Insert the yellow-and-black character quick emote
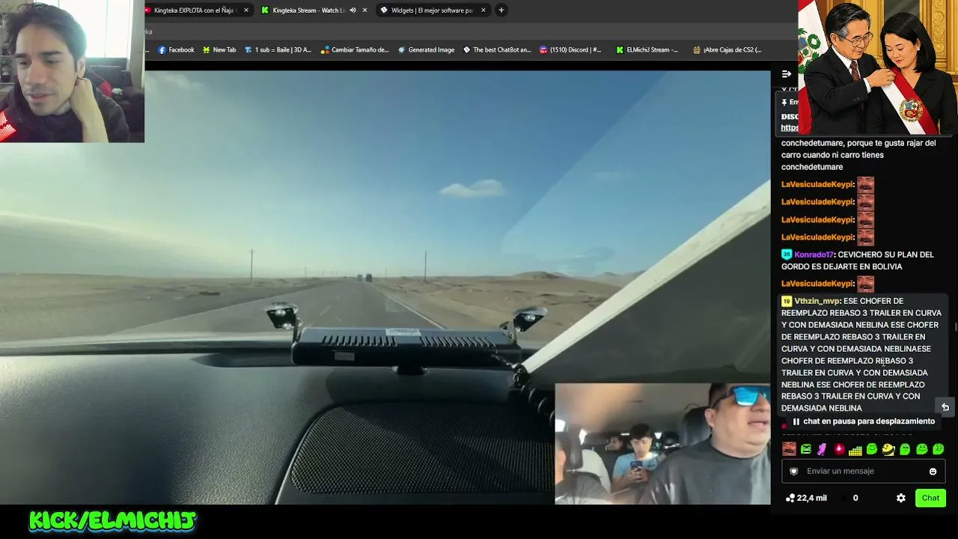 click(x=888, y=449)
